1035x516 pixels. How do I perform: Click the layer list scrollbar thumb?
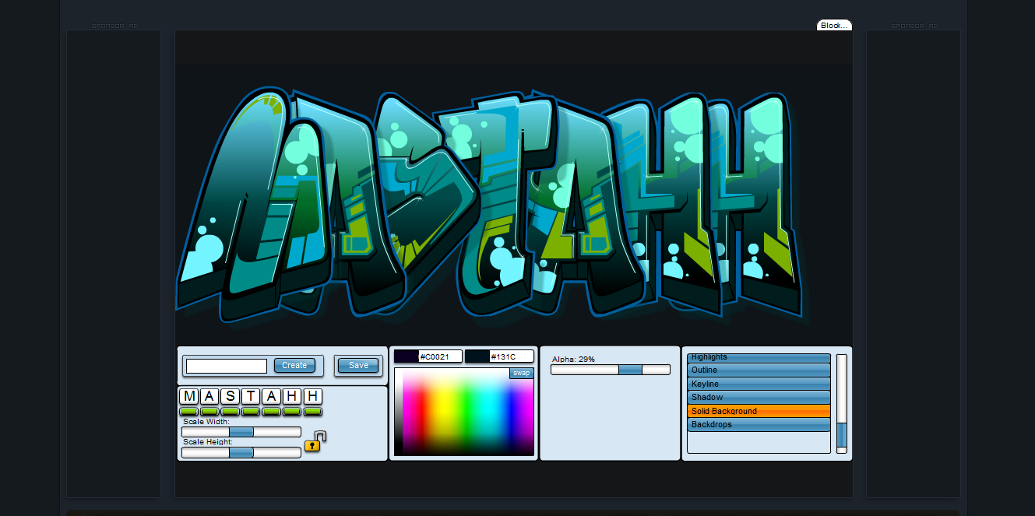[841, 435]
